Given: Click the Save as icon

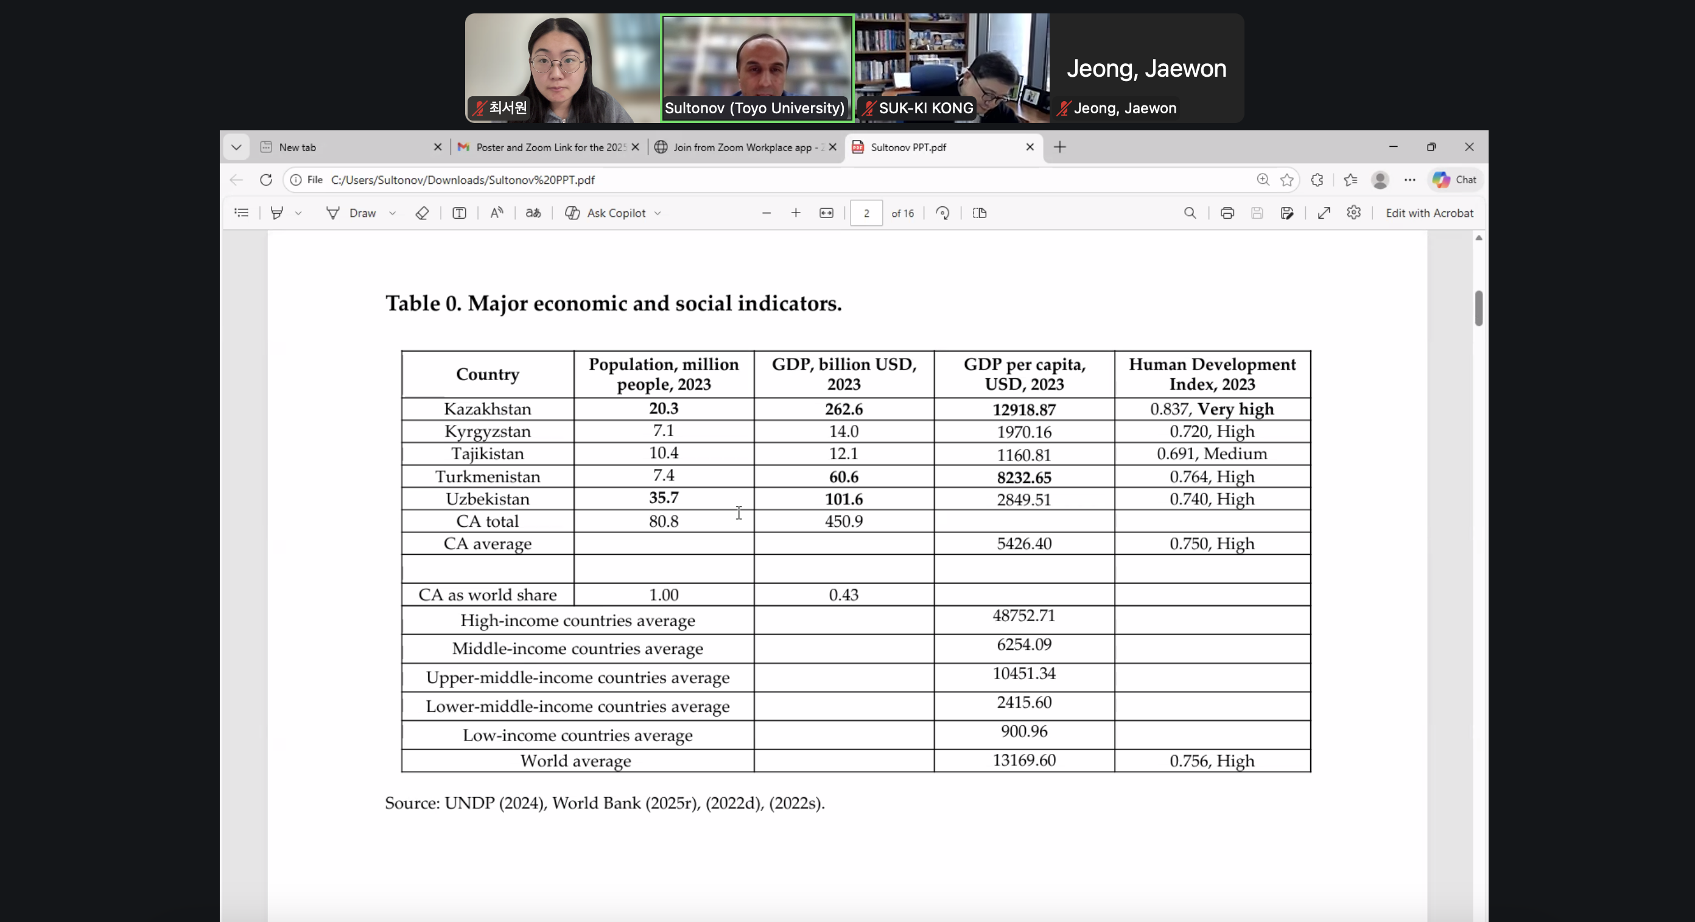Looking at the screenshot, I should 1287,213.
